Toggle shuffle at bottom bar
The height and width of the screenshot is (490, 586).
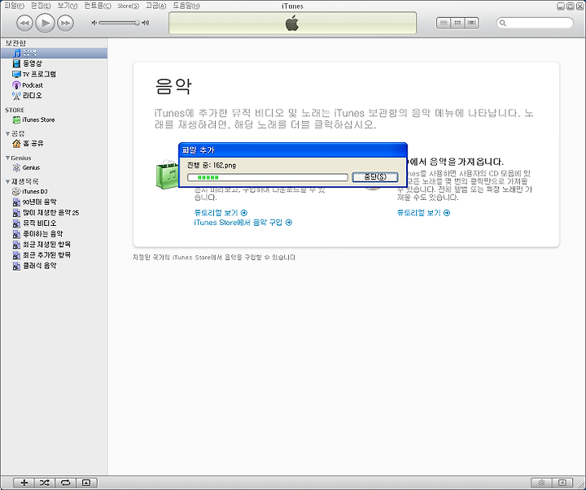pyautogui.click(x=45, y=483)
